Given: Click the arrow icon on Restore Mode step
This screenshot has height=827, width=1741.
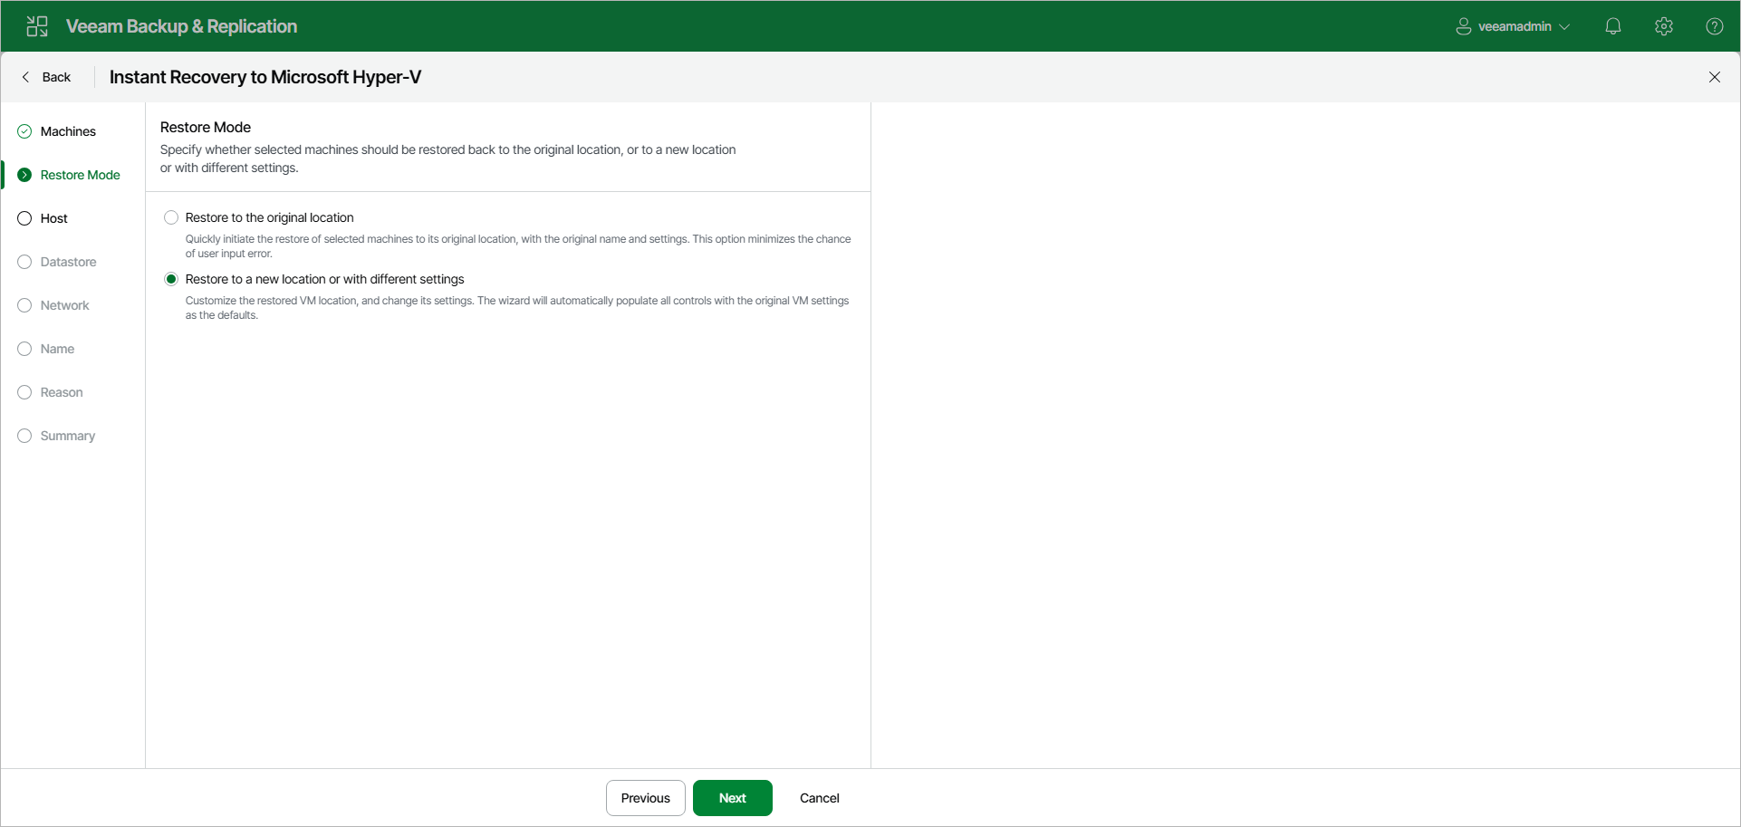Looking at the screenshot, I should [x=24, y=174].
